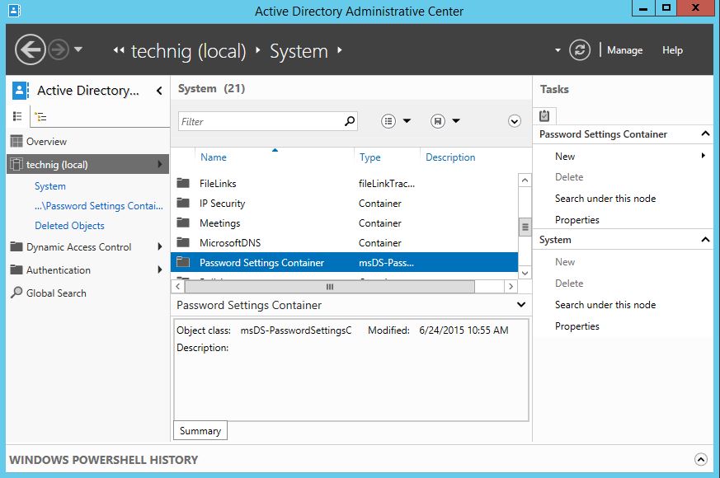Viewport: 720px width, 478px height.
Task: Expand the Dynamic Access Control arrow
Action: (x=160, y=246)
